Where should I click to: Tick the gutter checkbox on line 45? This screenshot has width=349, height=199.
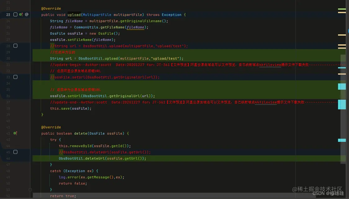[x=15, y=152]
